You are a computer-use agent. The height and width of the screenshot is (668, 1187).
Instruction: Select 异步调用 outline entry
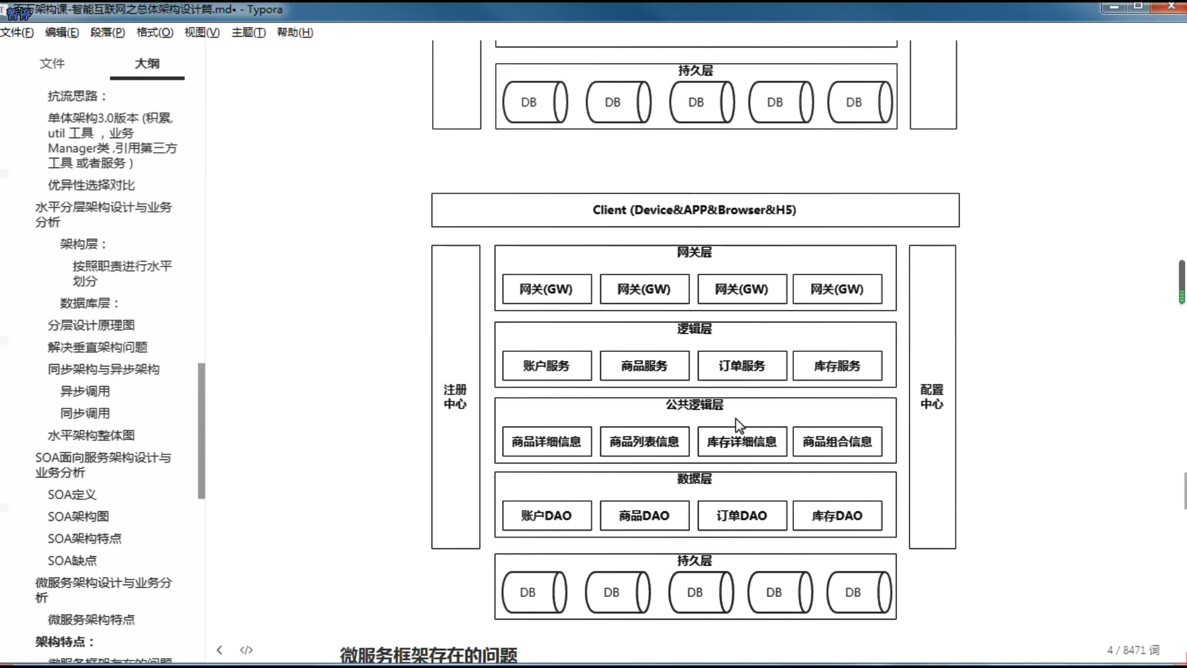[85, 392]
